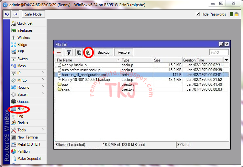Click the Queues icon in the sidebar
The width and height of the screenshot is (243, 167).
14,102
